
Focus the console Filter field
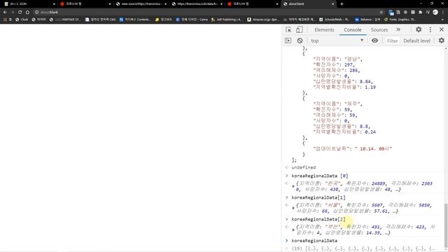pos(392,41)
